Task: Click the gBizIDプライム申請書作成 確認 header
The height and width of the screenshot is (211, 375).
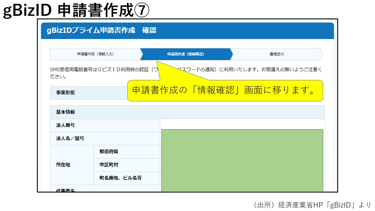Action: point(101,30)
